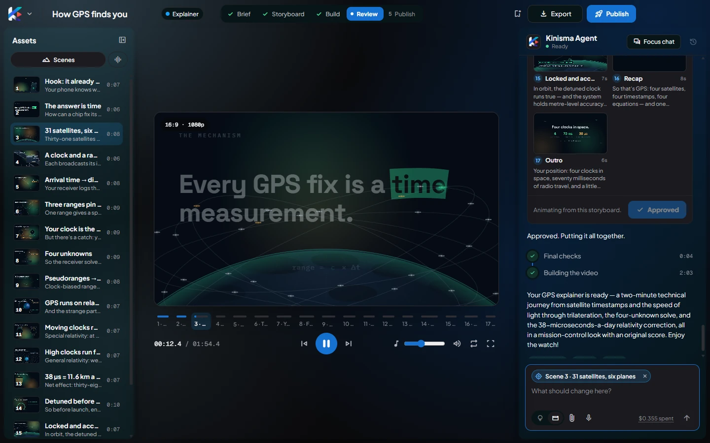Select the Scenes assets tab
710x443 pixels.
tap(58, 60)
